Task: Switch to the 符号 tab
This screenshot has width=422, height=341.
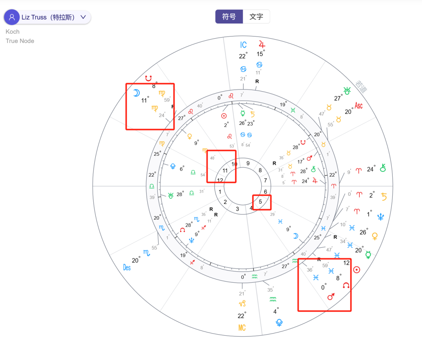Action: click(x=229, y=17)
